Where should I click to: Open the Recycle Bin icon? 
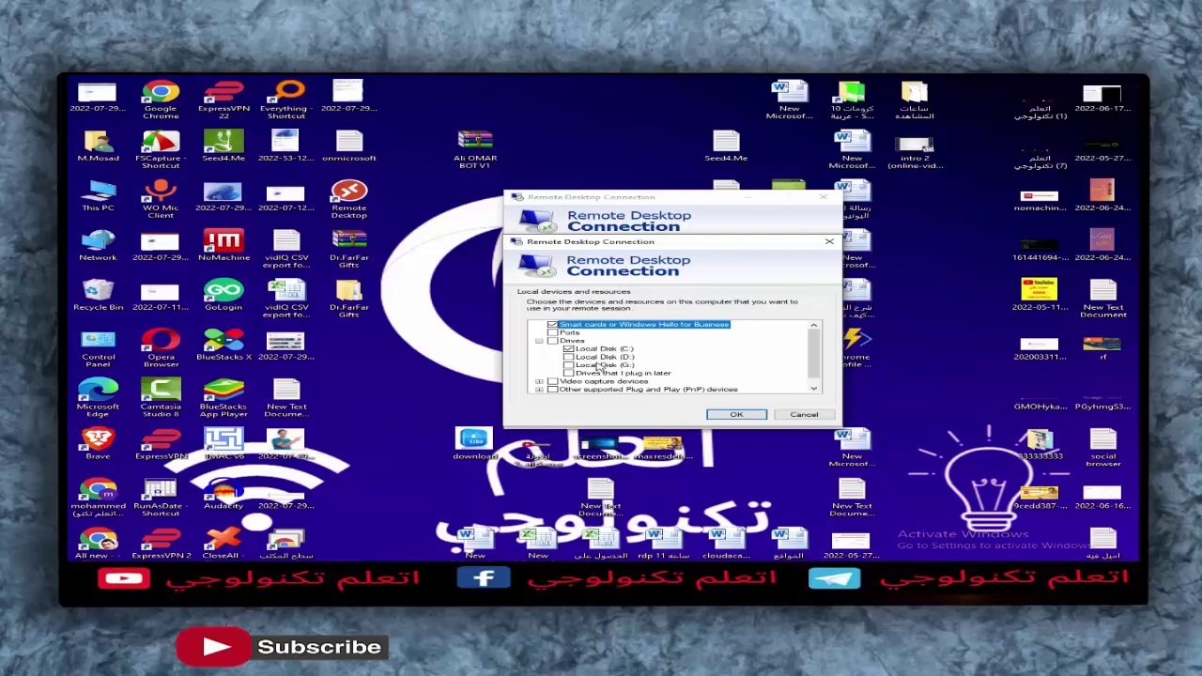[x=98, y=292]
